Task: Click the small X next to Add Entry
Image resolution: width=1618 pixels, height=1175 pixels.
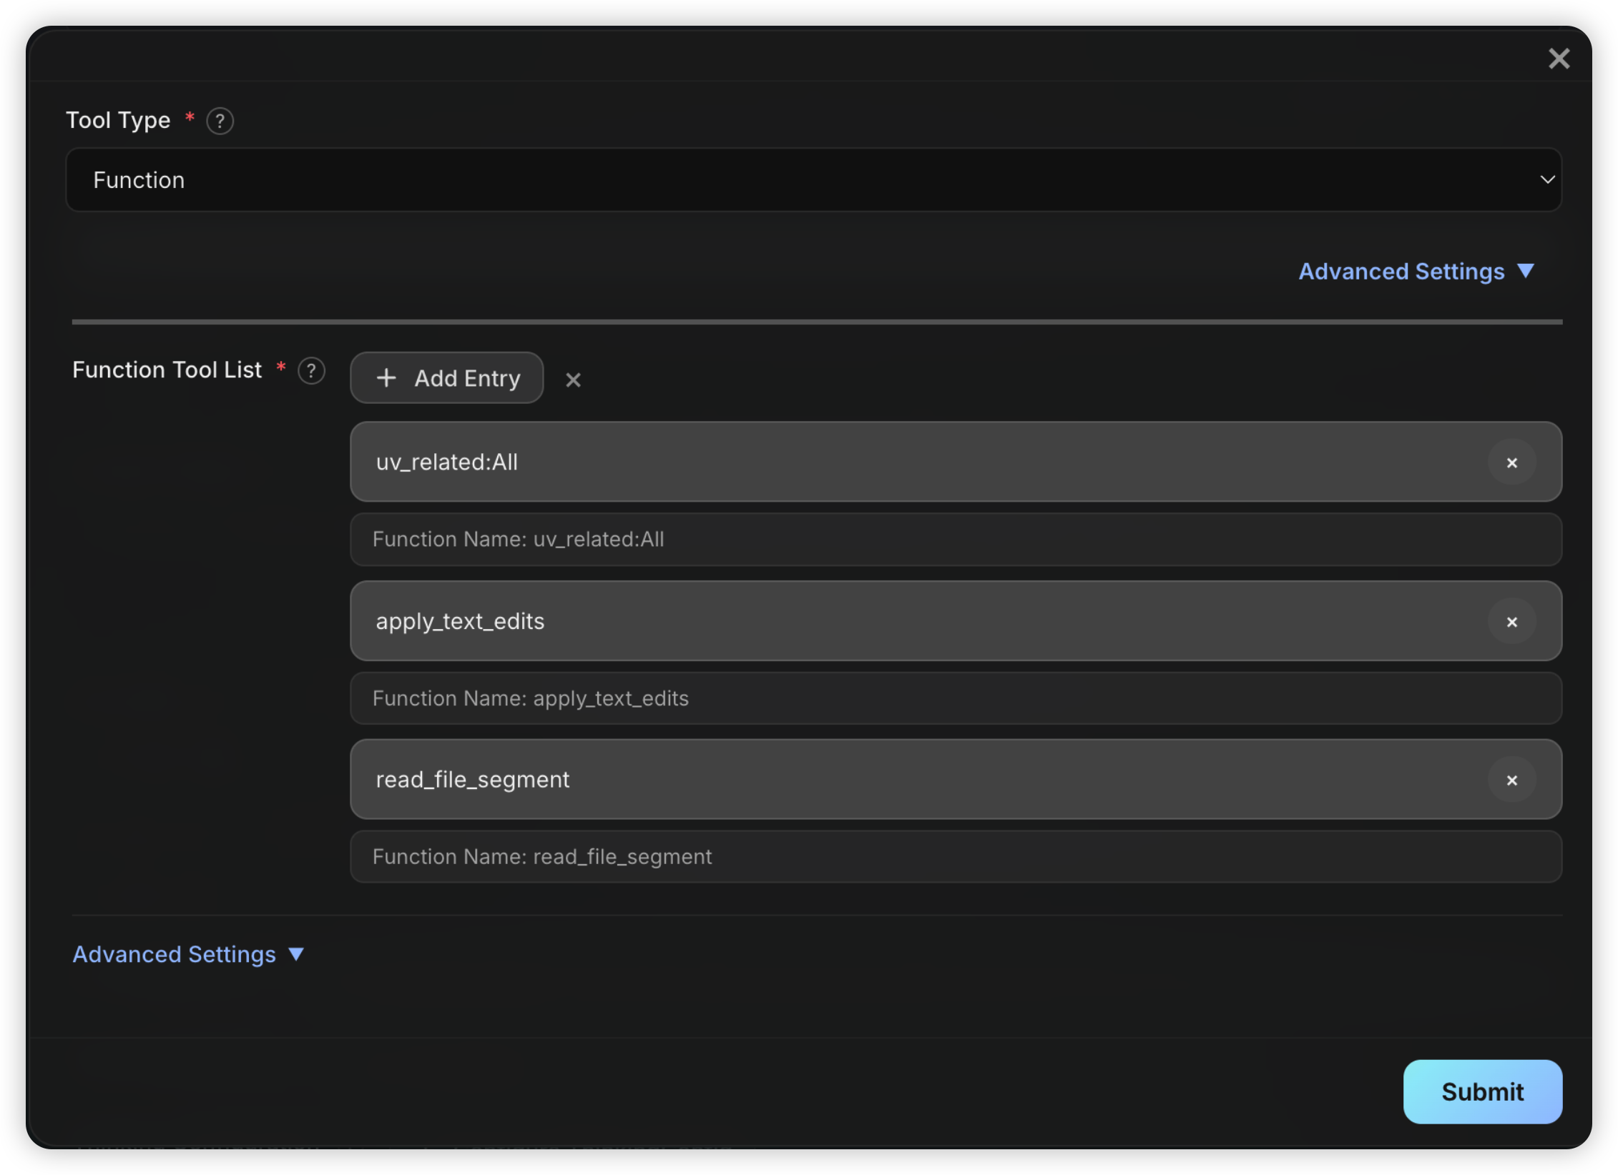Action: (573, 380)
